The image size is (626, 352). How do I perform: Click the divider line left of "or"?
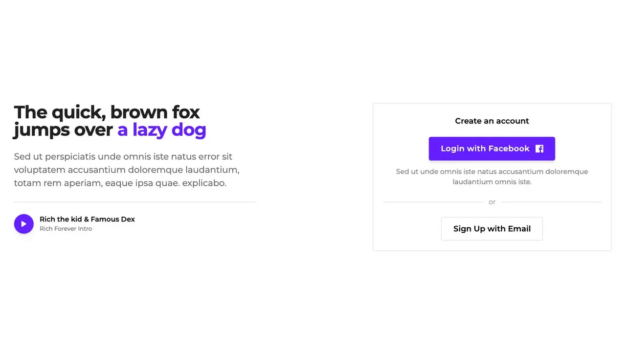(x=432, y=202)
